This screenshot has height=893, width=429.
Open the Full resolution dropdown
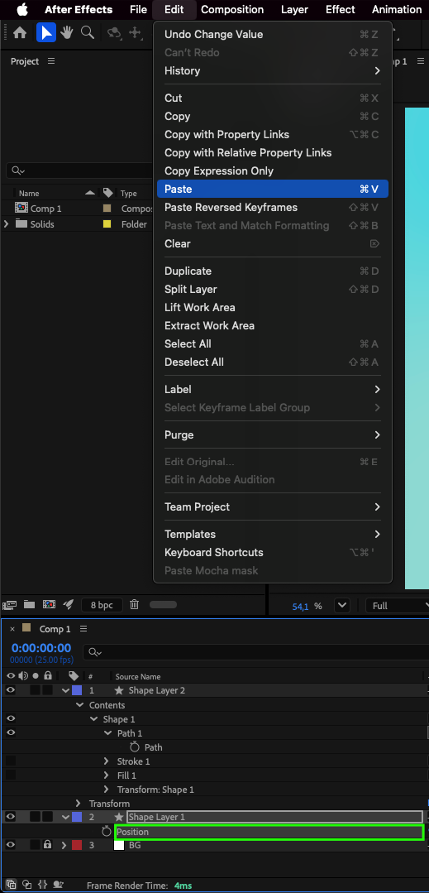point(398,606)
